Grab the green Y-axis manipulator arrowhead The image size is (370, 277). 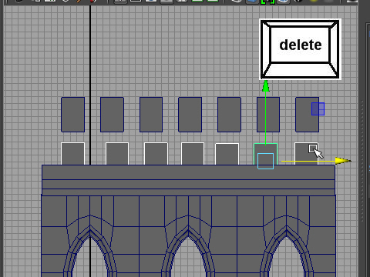[266, 86]
